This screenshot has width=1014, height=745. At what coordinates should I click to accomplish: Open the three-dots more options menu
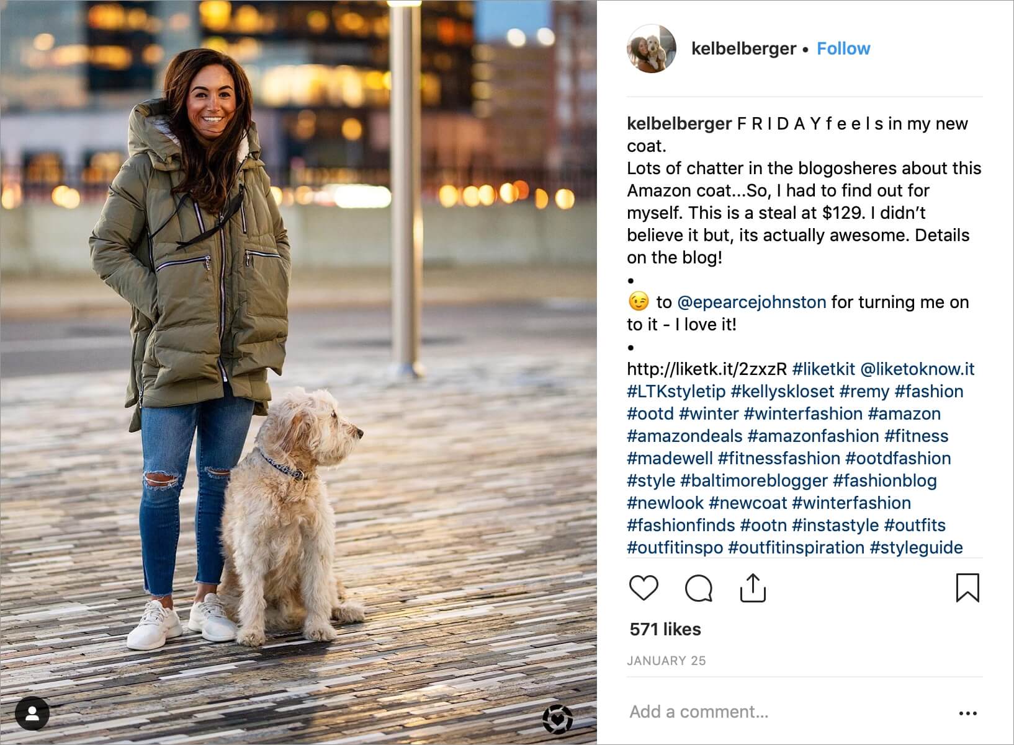pyautogui.click(x=967, y=713)
